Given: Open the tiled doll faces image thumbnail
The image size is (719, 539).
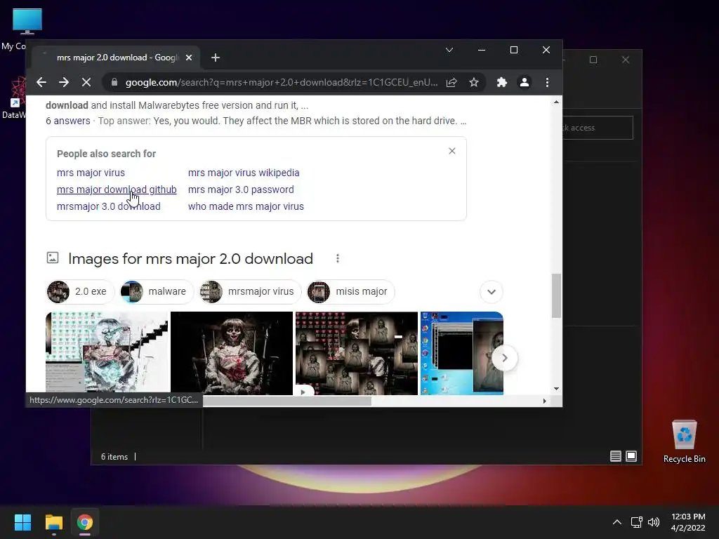Looking at the screenshot, I should (357, 353).
